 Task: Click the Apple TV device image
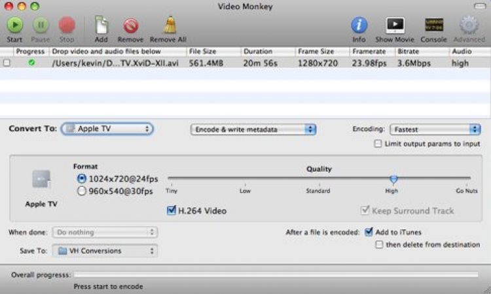(x=41, y=179)
